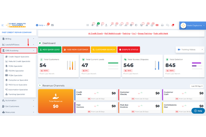The image size is (206, 137).
Task: Collapse the CRB Academy section
Action: (x=19, y=50)
